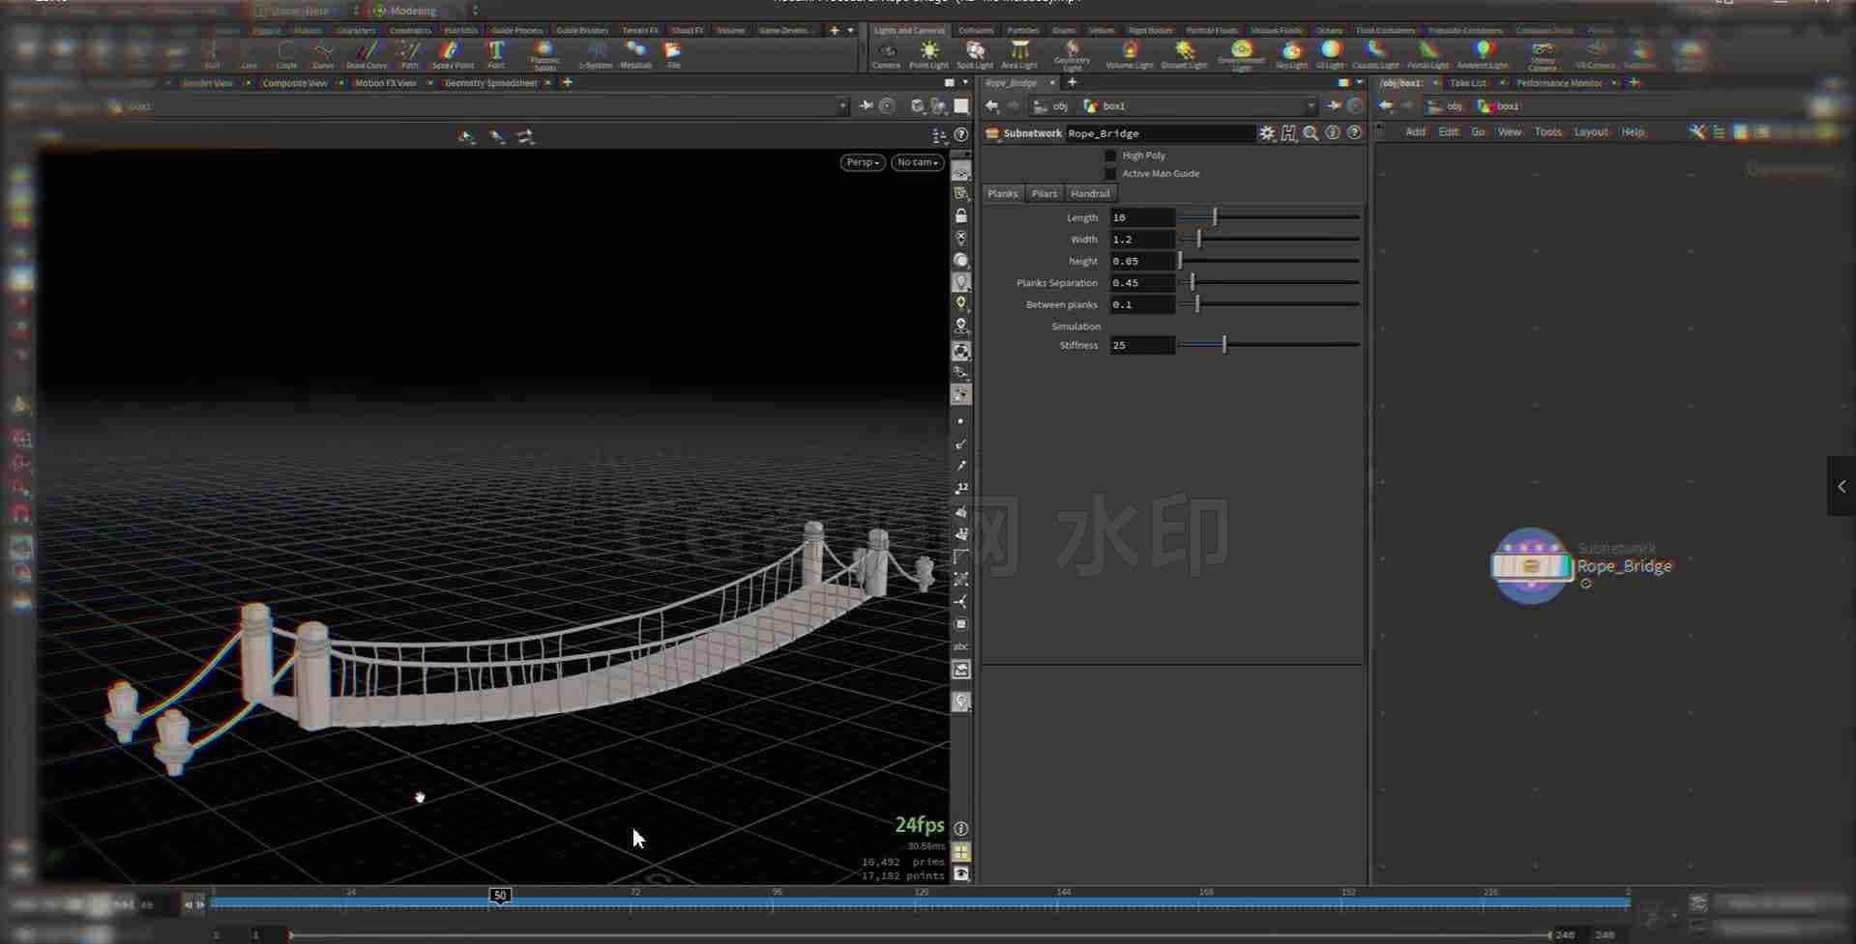Add a Geometry Light from the shelf

coord(1072,56)
